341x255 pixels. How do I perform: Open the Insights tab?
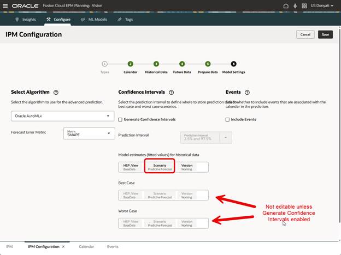tap(25, 19)
